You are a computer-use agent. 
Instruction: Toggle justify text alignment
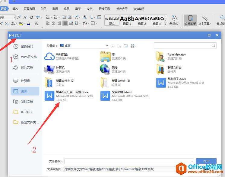pyautogui.click(x=65, y=23)
